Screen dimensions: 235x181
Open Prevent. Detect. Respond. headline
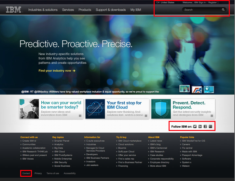click(189, 105)
